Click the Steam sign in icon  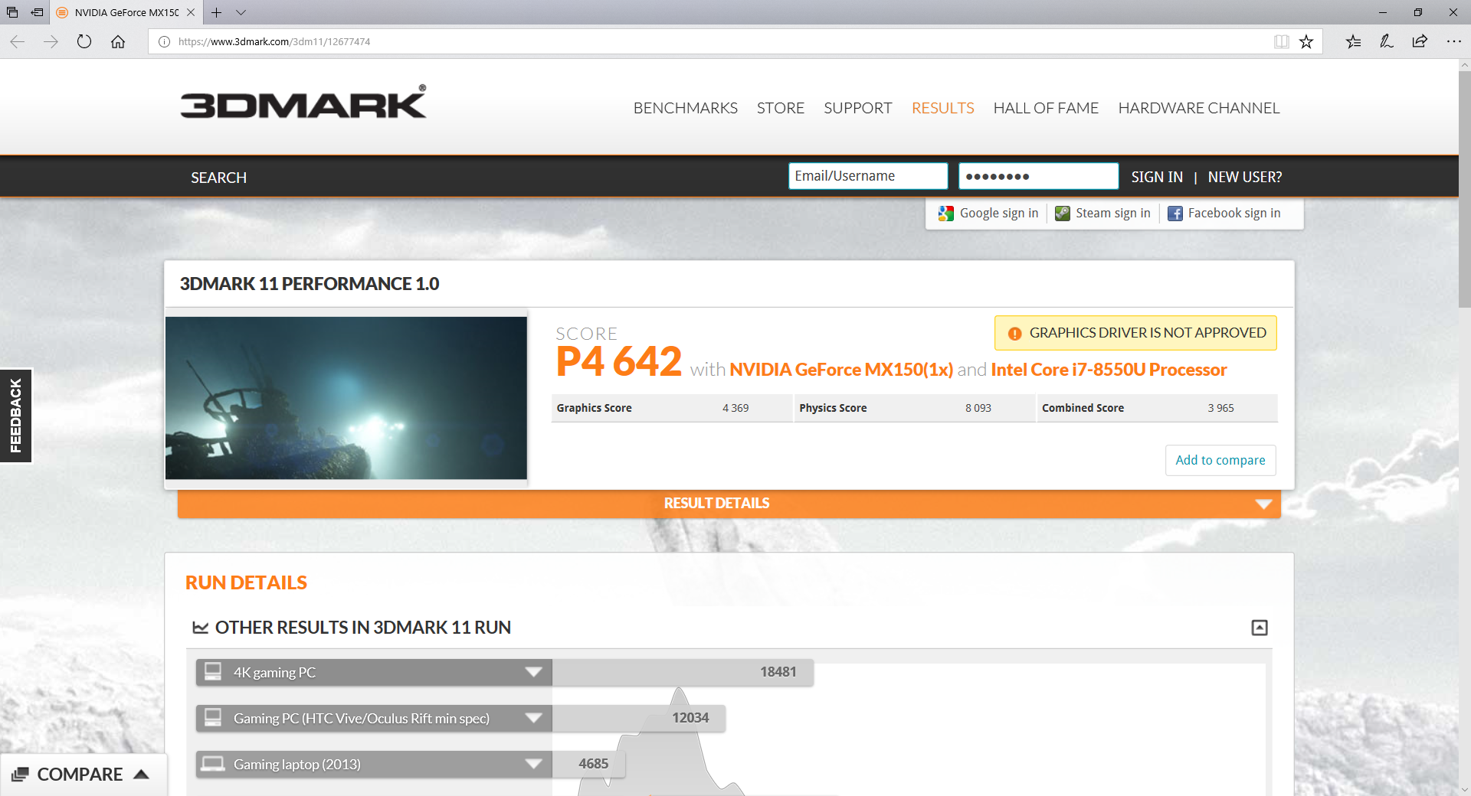1063,214
